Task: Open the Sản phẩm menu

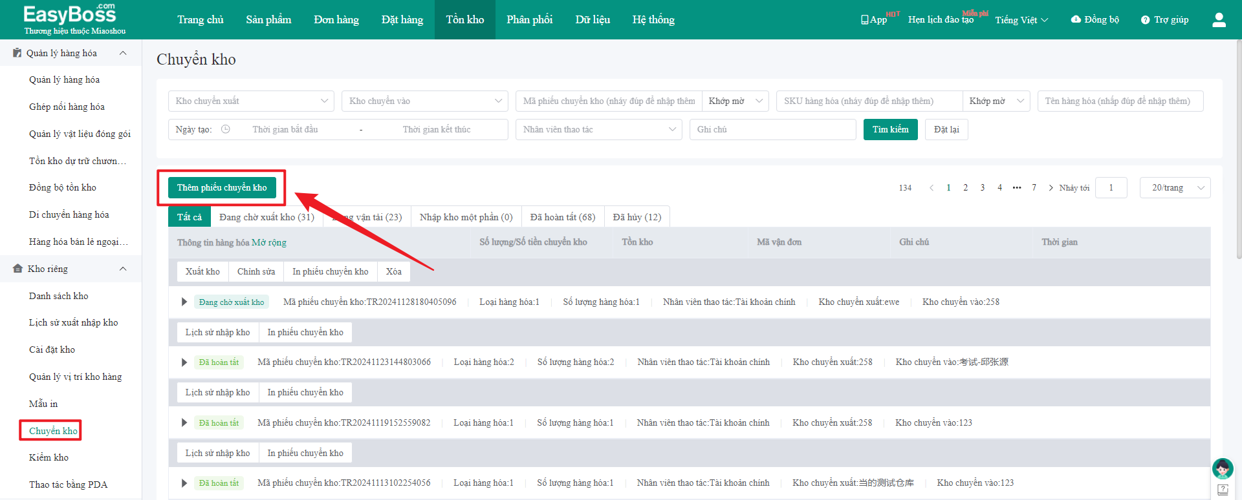Action: click(268, 20)
